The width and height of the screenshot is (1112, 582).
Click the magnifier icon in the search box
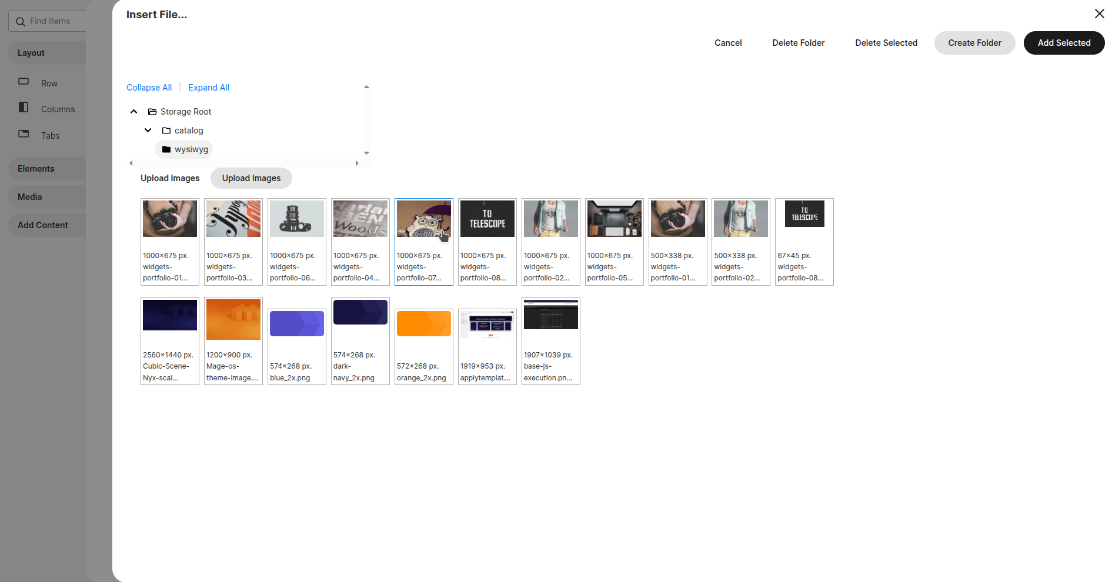(21, 21)
